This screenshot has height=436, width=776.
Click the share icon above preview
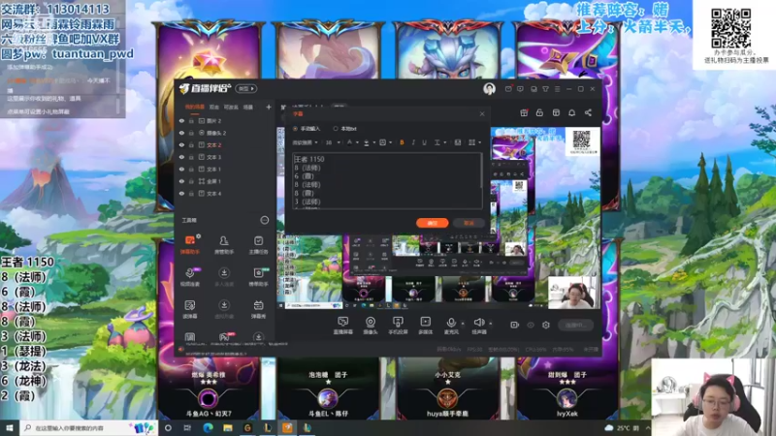[588, 112]
